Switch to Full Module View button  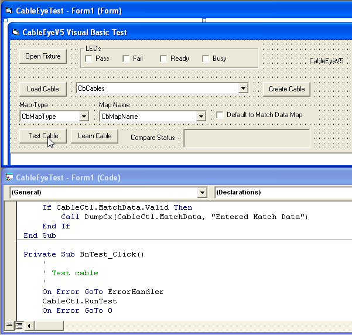click(19, 326)
